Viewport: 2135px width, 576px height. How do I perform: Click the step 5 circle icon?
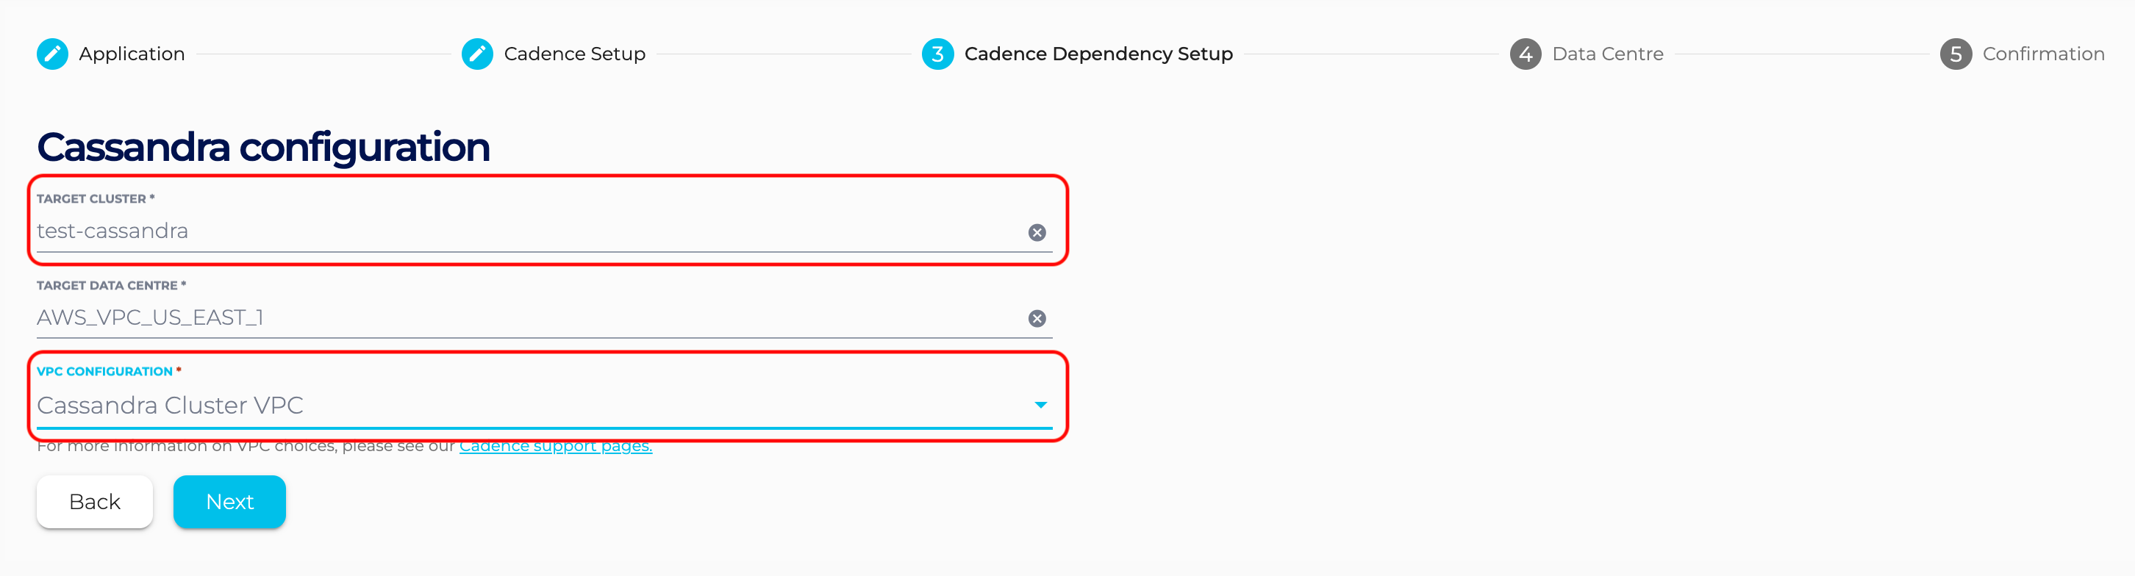point(1955,54)
